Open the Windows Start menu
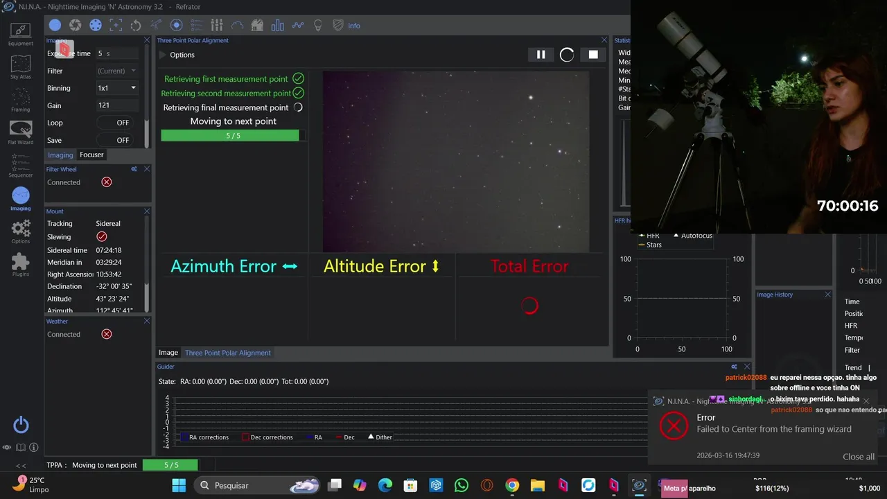Image resolution: width=887 pixels, height=499 pixels. point(179,485)
